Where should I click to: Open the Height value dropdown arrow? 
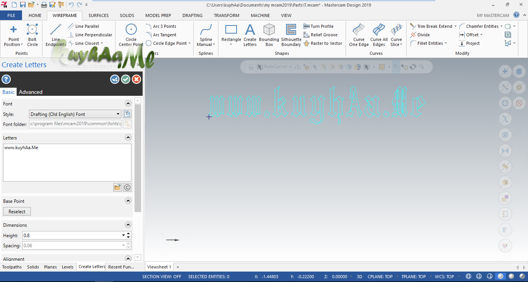pos(123,235)
